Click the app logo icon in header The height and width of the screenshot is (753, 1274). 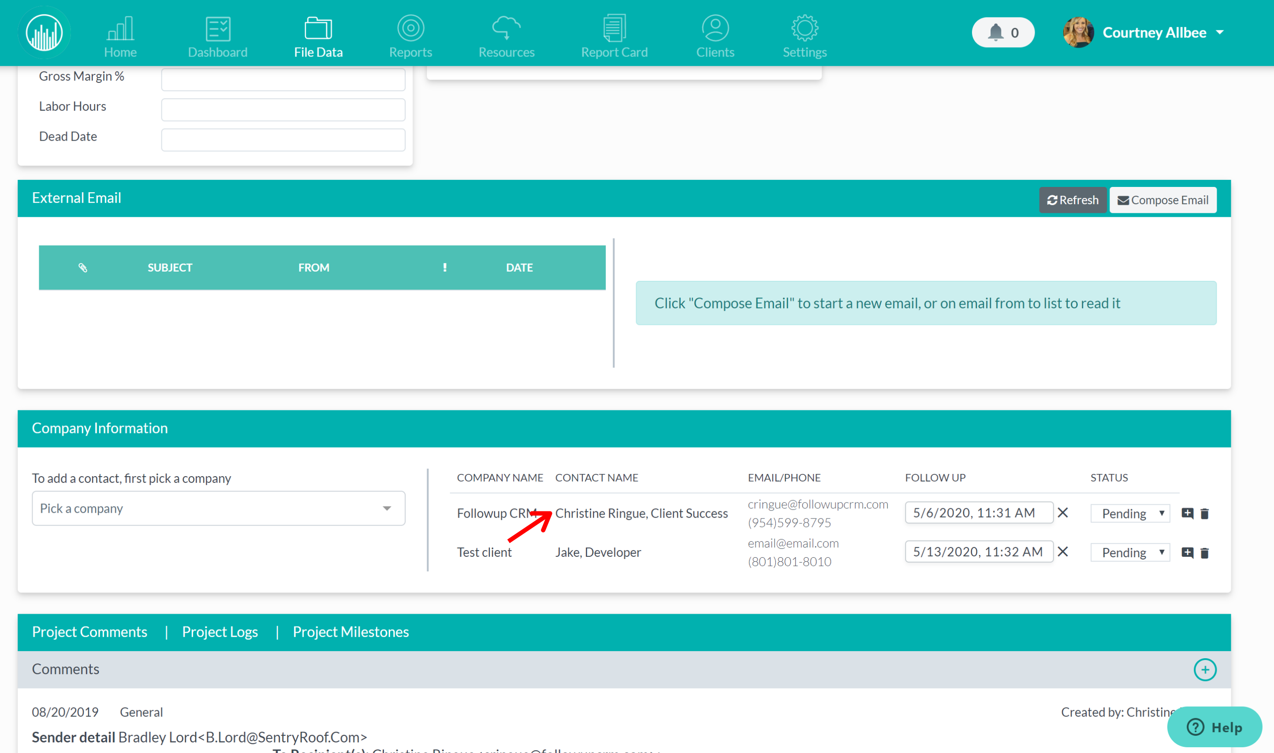point(45,34)
